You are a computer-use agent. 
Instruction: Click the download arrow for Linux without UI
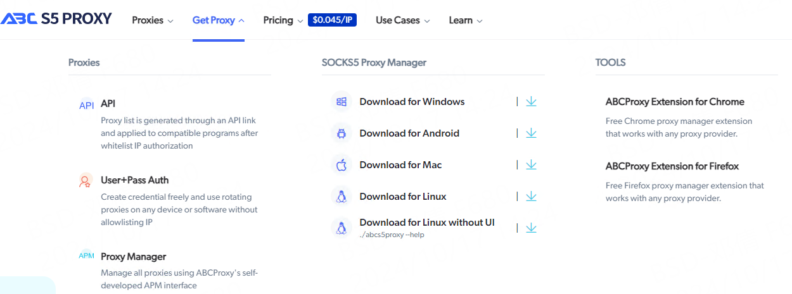point(531,228)
